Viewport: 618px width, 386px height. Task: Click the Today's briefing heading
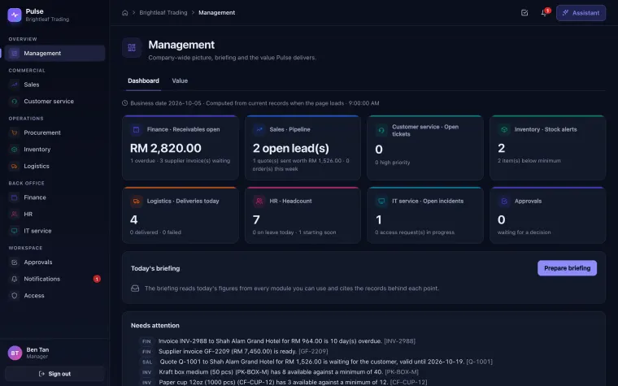click(x=155, y=268)
